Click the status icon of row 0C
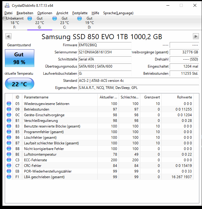Image resolution: width=202 pixels, height=209 pixels. click(x=9, y=115)
